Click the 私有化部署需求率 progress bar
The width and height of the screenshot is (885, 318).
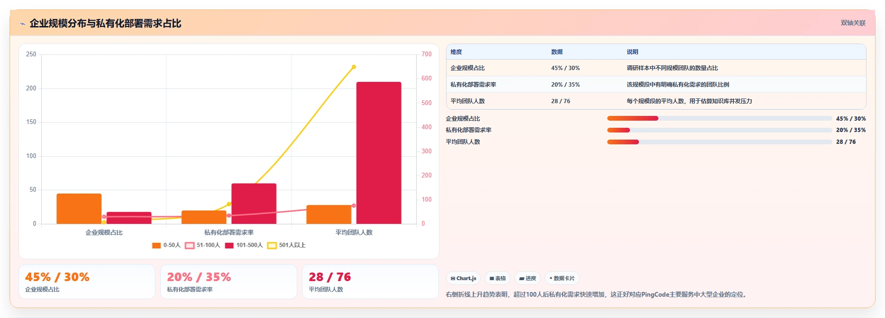coord(720,130)
